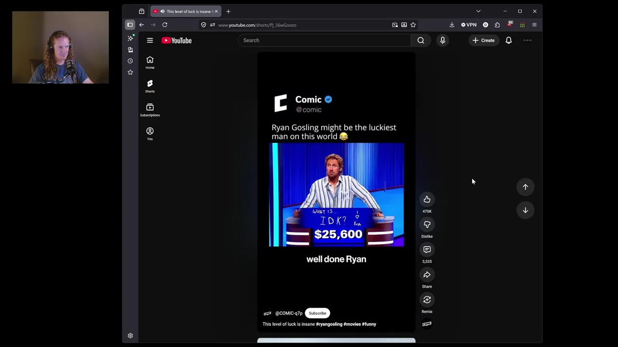
Task: Click the search magnifier button
Action: tap(421, 40)
